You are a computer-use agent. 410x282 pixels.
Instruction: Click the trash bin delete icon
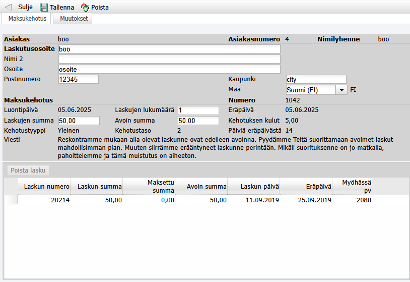point(85,8)
